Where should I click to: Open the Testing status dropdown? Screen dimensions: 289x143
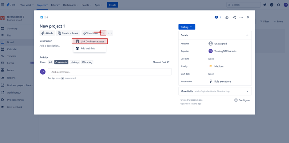(x=187, y=27)
